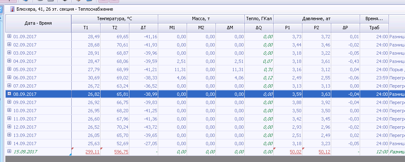Select the 23:59 Траб cell

coord(374,78)
